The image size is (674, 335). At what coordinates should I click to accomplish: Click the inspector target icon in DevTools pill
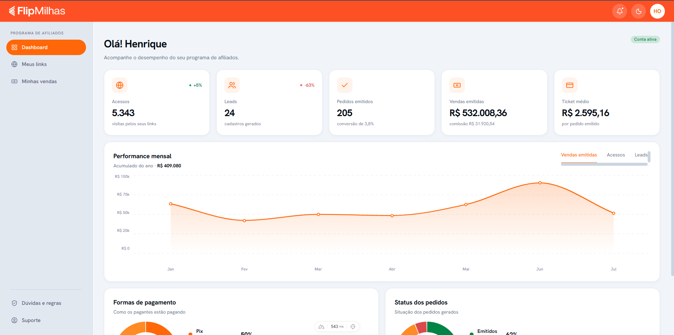353,327
